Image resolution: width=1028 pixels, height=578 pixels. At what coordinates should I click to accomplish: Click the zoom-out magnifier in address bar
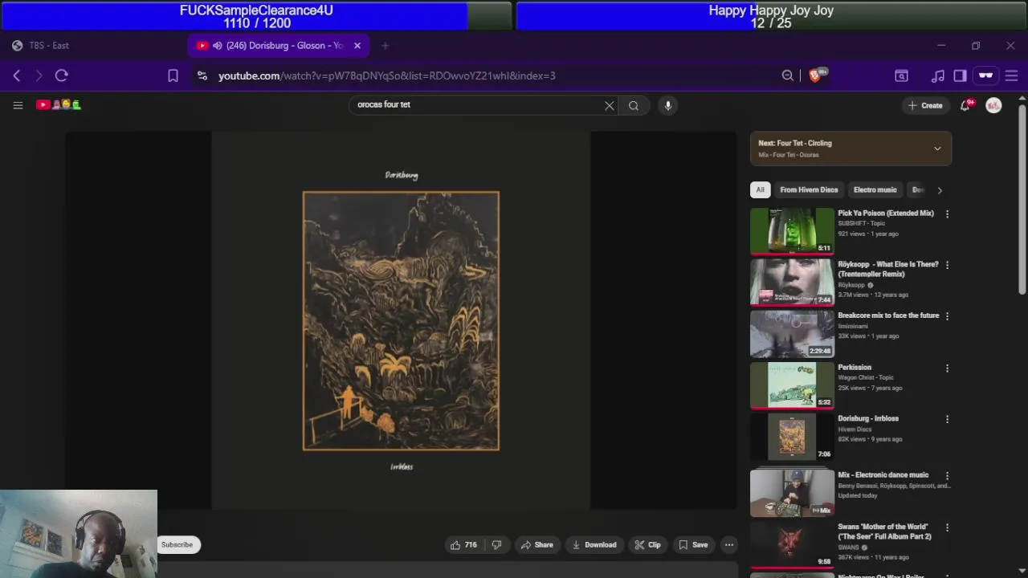coord(788,75)
